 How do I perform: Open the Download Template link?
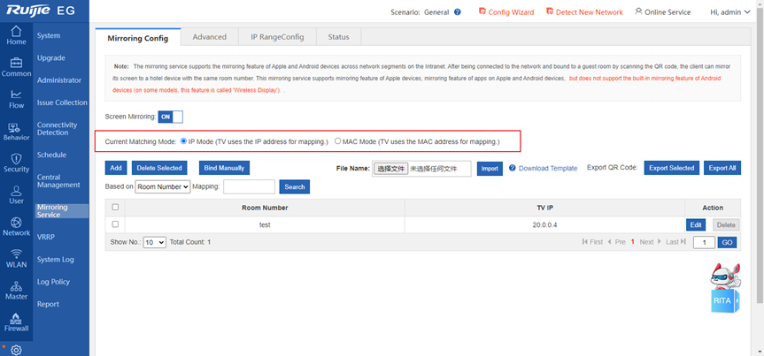pyautogui.click(x=547, y=168)
